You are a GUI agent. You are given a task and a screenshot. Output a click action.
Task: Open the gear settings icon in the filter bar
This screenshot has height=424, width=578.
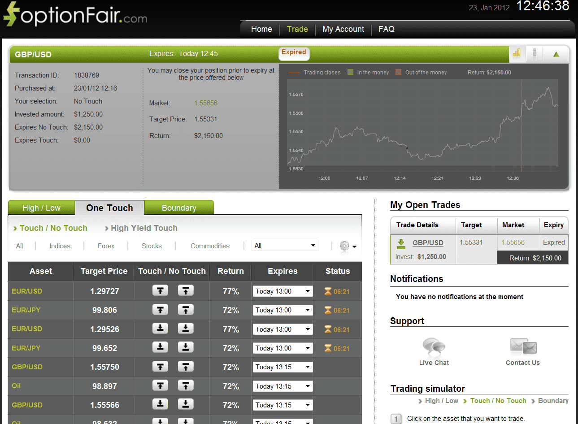(343, 246)
